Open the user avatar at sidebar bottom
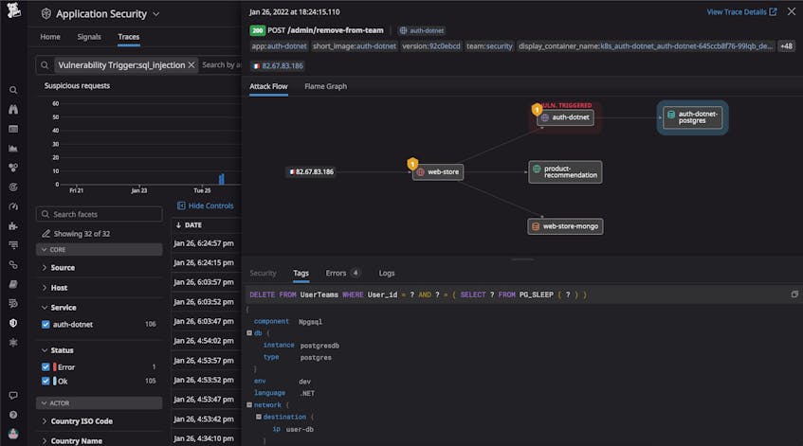This screenshot has width=803, height=446. click(13, 434)
